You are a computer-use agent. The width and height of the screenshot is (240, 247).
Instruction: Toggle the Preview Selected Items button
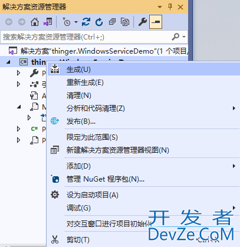click(156, 22)
